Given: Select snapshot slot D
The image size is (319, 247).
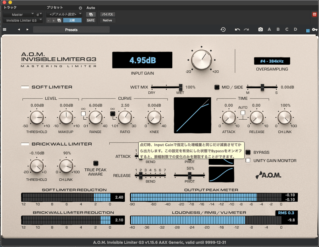Looking at the screenshot, I should 295,29.
